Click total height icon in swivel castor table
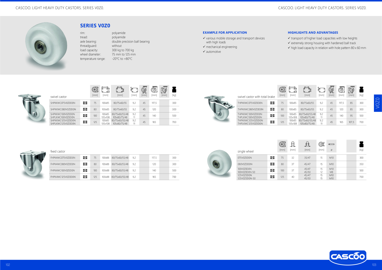This screenshot has width=382, height=270. 154,89
